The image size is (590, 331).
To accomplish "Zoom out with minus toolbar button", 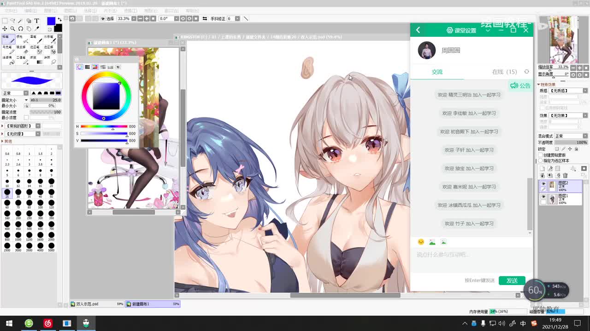I will tap(140, 19).
